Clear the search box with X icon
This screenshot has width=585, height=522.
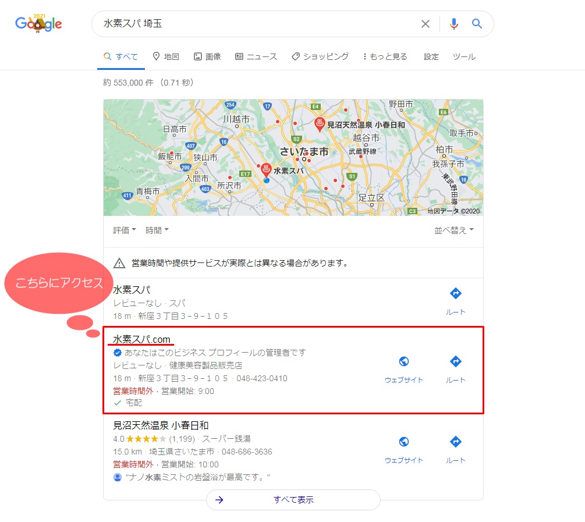(x=426, y=24)
